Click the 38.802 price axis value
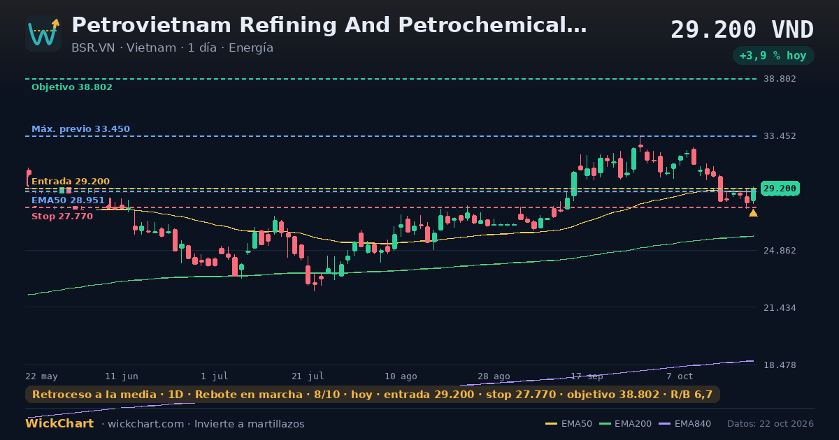The image size is (839, 440). 780,79
